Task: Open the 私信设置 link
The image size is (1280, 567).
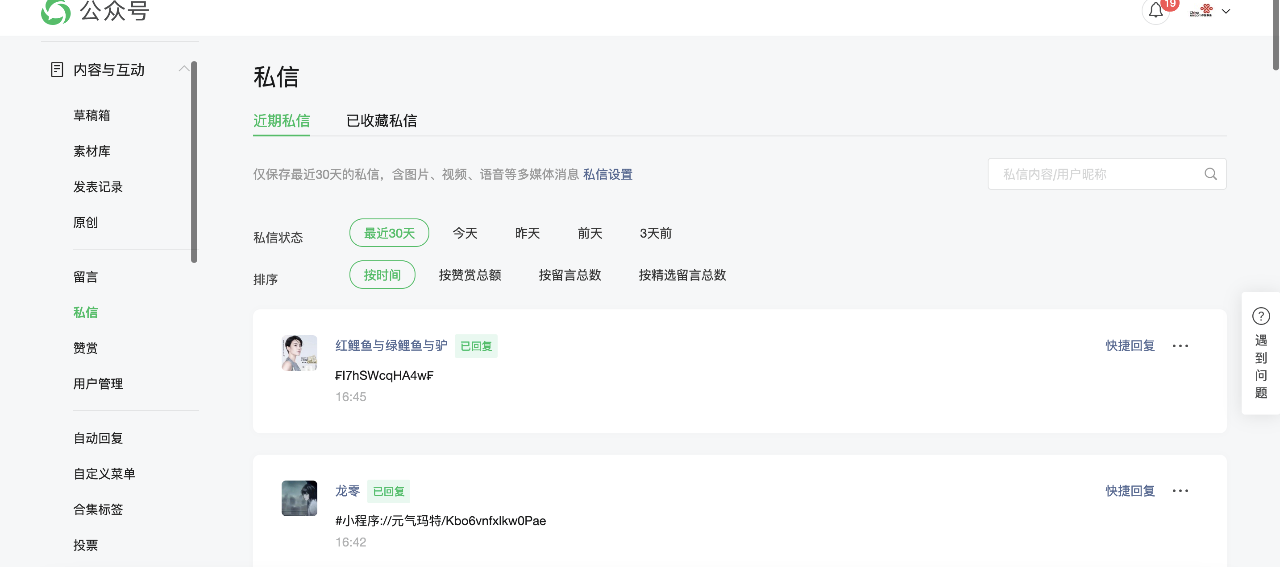Action: [x=607, y=174]
